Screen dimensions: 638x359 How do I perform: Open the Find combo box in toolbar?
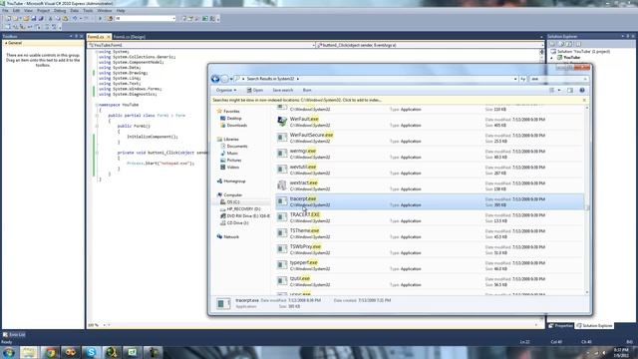tap(146, 18)
